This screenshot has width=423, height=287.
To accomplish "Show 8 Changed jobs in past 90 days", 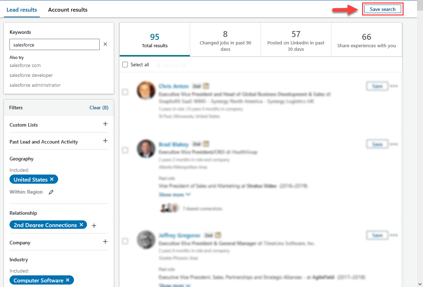I will coord(225,39).
